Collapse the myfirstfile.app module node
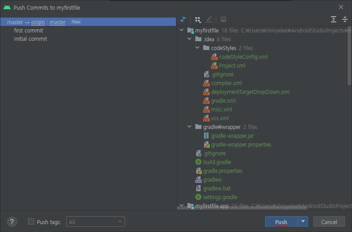The image size is (352, 232). pyautogui.click(x=181, y=205)
